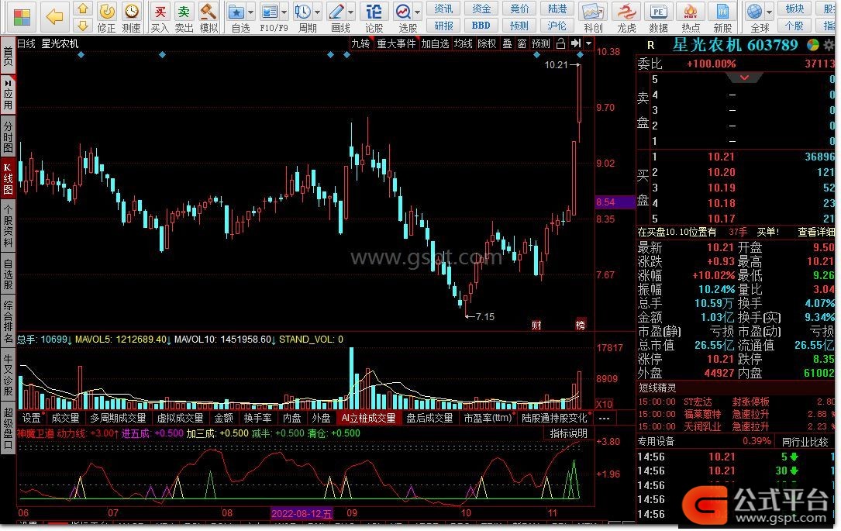
Task: Switch to the 市盈率(ttm) tab
Action: click(x=488, y=419)
